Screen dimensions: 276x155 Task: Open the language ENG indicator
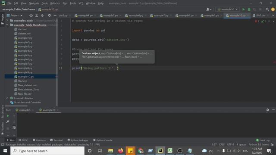pos(245,151)
